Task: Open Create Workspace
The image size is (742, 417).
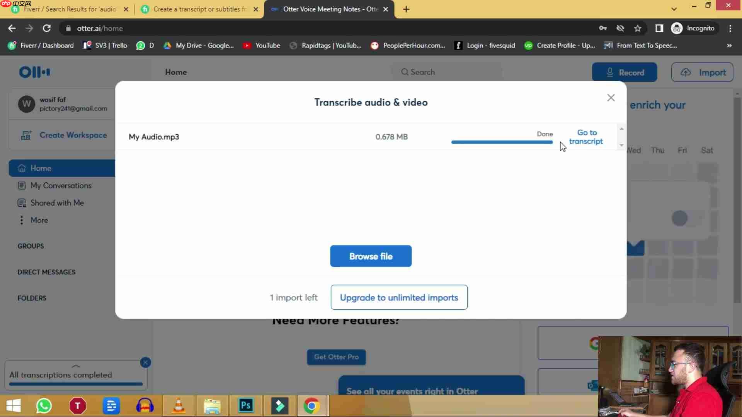Action: tap(64, 135)
